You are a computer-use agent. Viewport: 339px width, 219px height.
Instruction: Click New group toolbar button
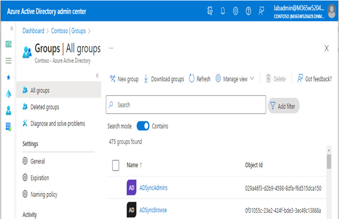coord(124,79)
